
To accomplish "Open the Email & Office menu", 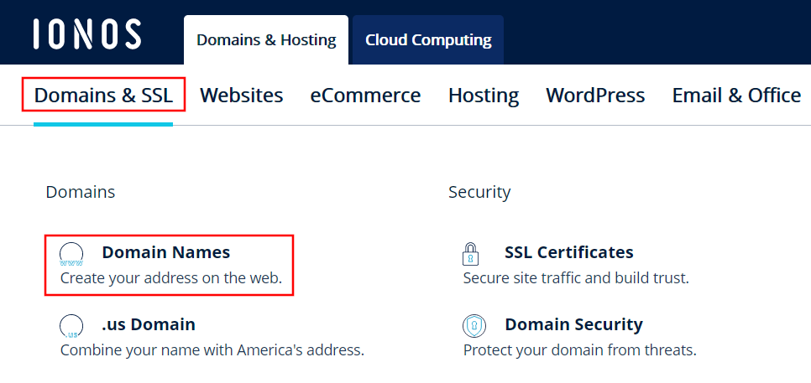I will pos(736,96).
